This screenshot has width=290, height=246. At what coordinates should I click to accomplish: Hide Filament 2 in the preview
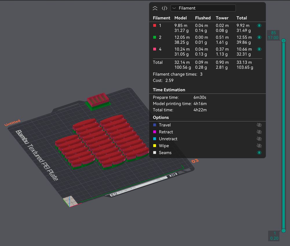[259, 37]
